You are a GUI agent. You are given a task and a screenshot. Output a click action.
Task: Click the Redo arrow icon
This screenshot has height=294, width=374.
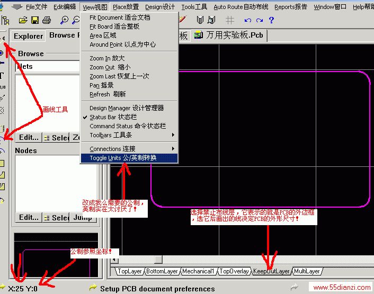260,21
